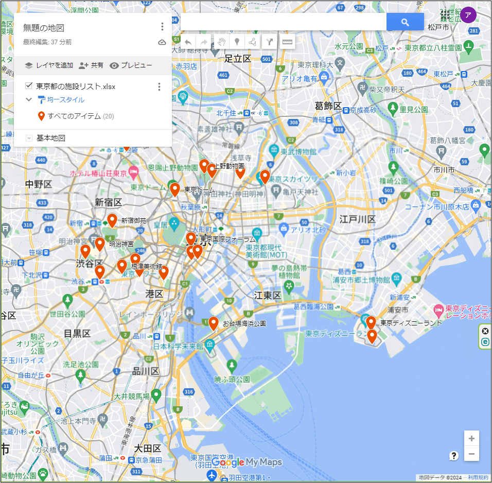Click the map zoom in control
This screenshot has width=492, height=483.
point(471,438)
